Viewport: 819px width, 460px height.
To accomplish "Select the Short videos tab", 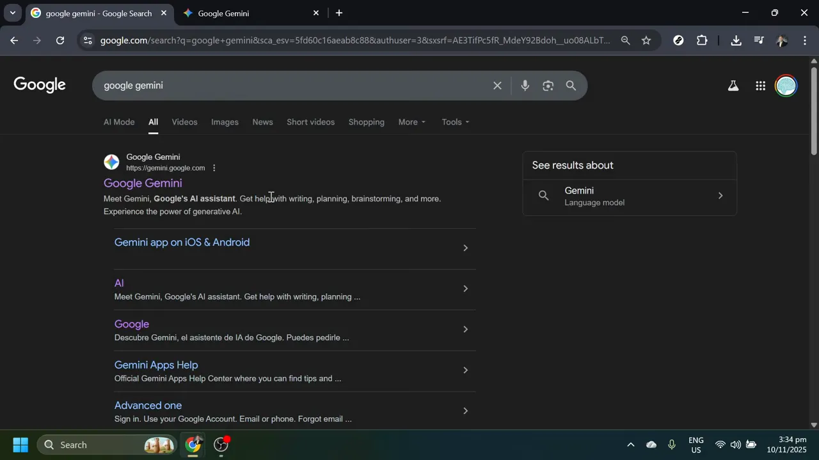I will tap(310, 122).
